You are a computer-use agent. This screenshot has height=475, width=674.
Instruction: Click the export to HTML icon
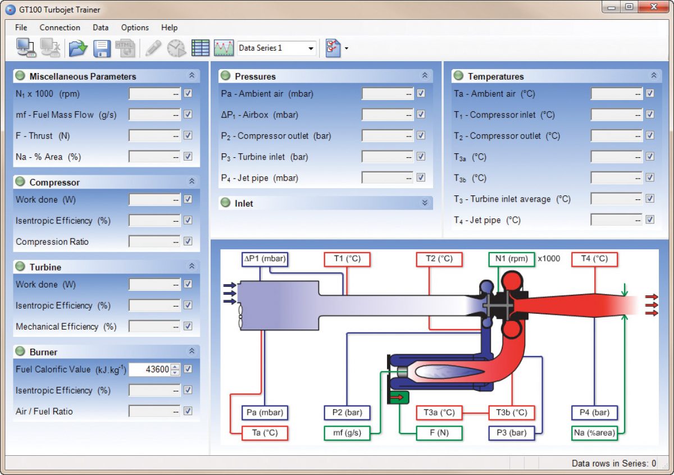click(x=125, y=48)
